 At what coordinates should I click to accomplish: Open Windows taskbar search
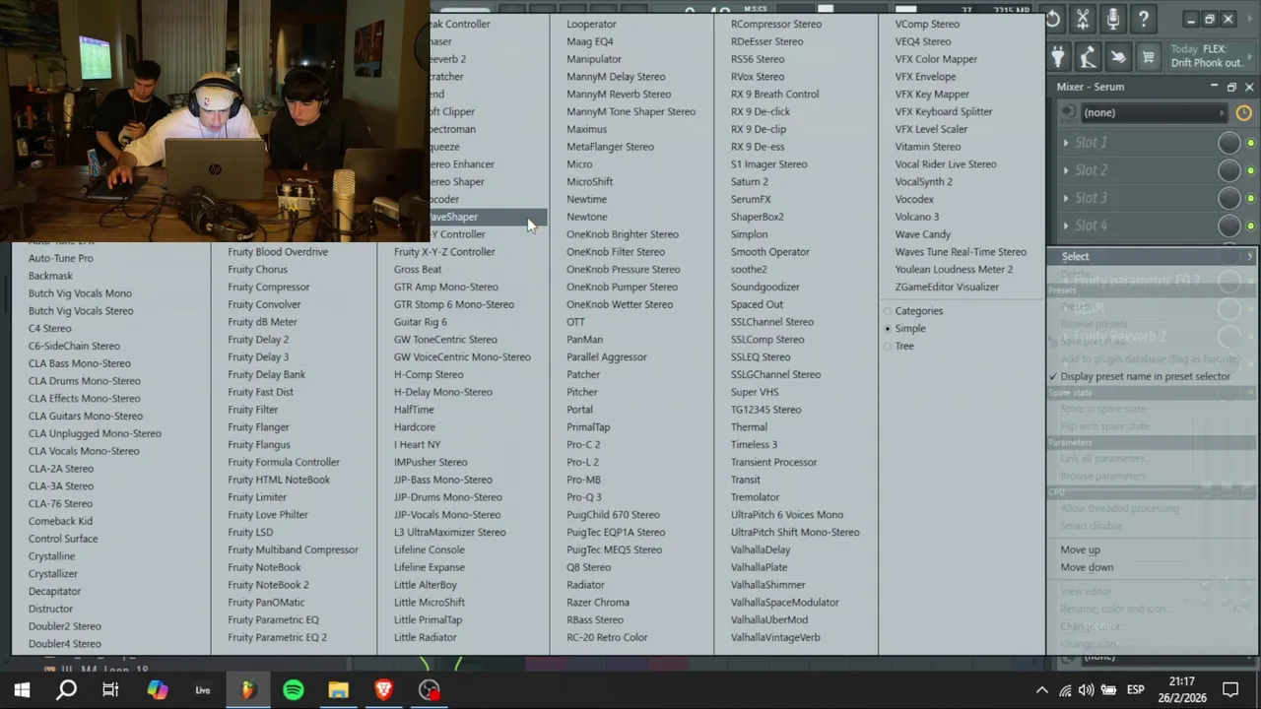click(66, 690)
